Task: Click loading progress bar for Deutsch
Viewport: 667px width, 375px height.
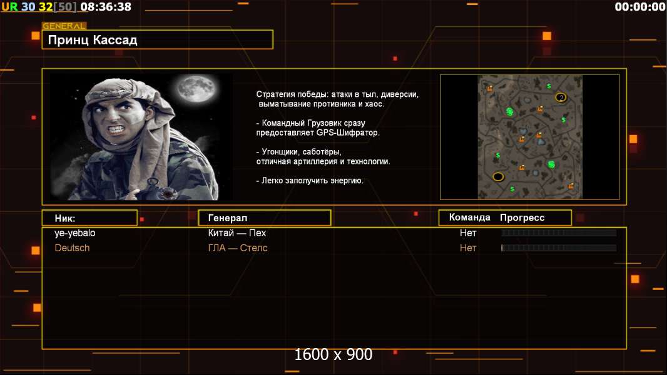Action: coord(559,247)
